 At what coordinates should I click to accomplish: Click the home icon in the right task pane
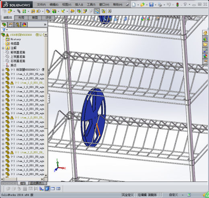205,33
